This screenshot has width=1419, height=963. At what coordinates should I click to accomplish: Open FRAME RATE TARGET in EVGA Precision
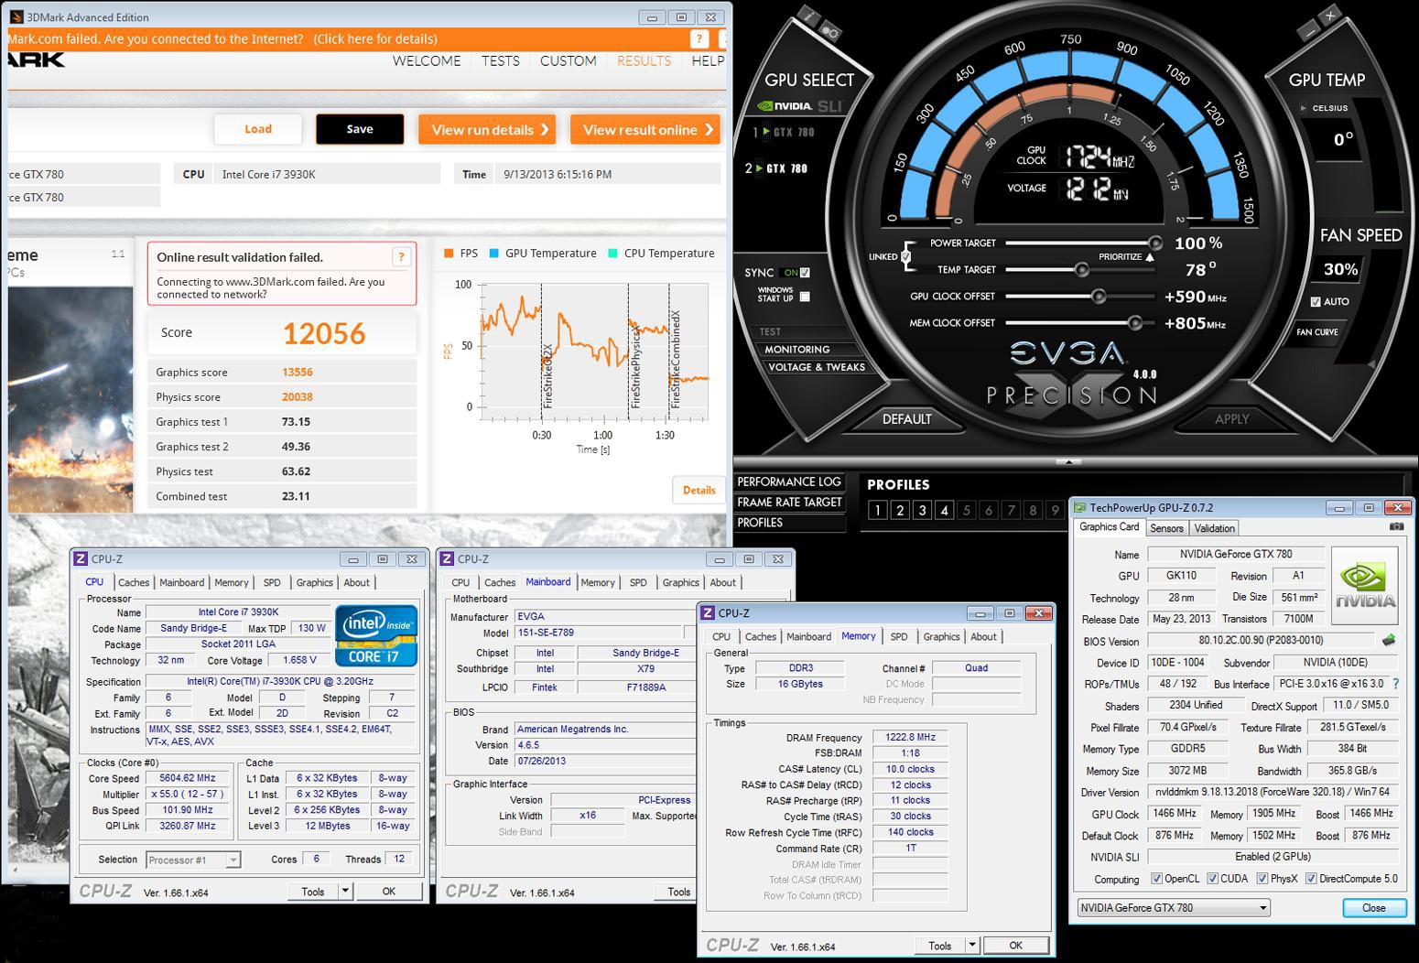coord(789,502)
